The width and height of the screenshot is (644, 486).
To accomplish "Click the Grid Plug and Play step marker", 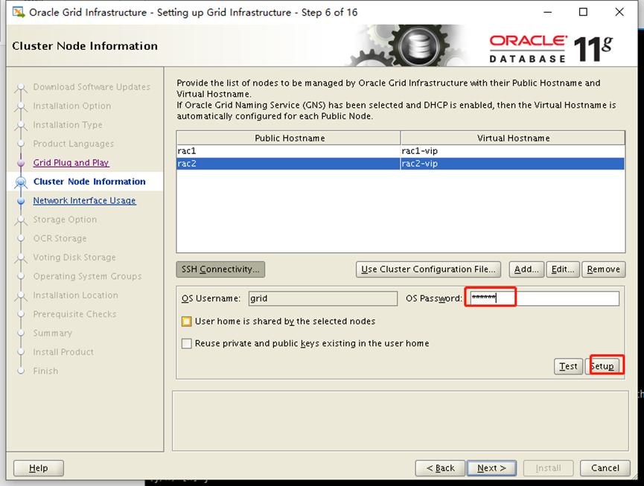I will coord(21,163).
